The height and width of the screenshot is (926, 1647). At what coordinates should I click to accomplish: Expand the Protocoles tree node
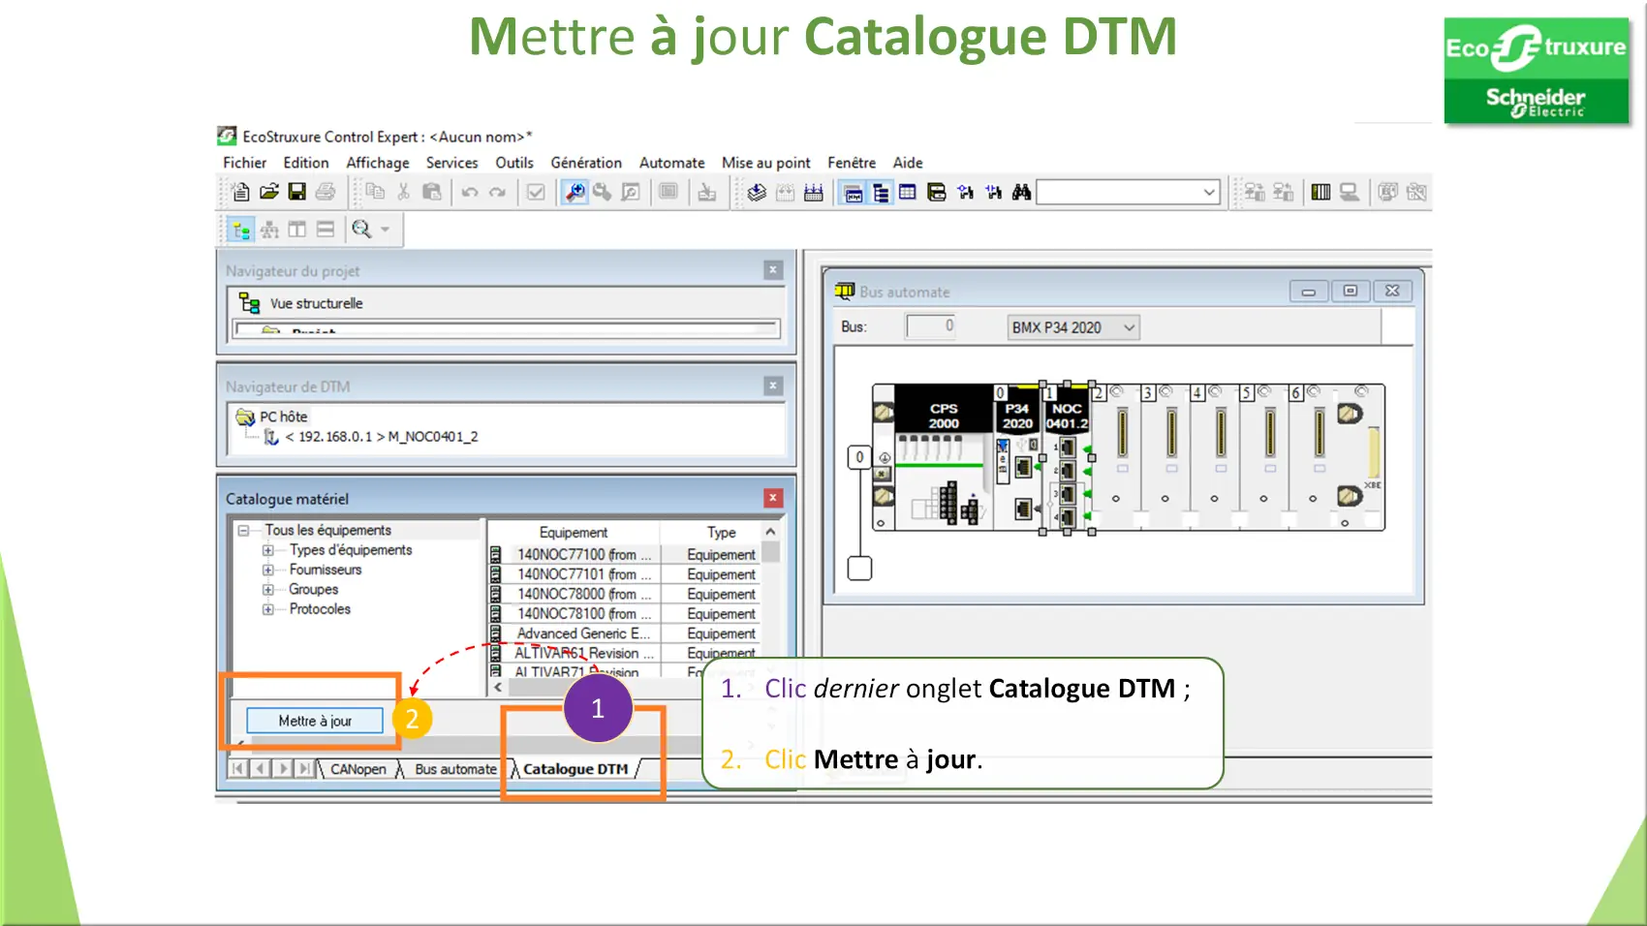pos(267,609)
